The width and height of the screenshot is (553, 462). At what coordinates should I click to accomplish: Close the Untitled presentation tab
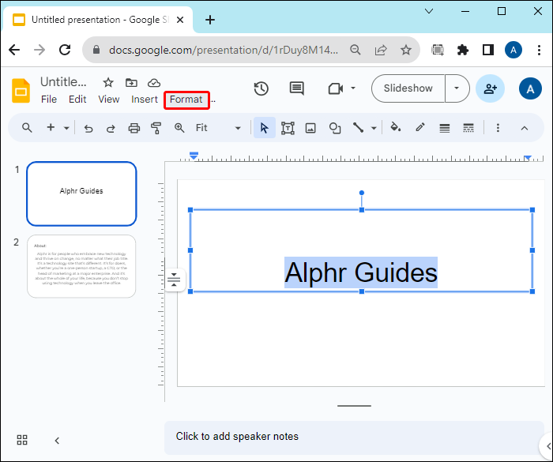click(180, 20)
